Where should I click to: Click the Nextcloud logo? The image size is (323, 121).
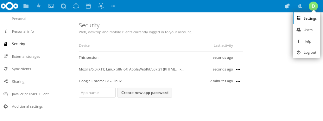point(9,6)
